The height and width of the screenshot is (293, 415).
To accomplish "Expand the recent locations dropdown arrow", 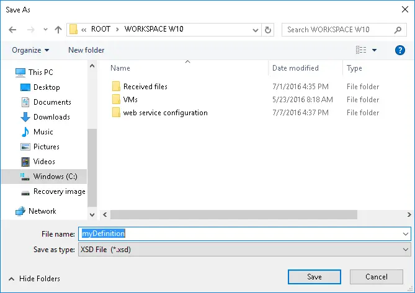I will (45, 30).
